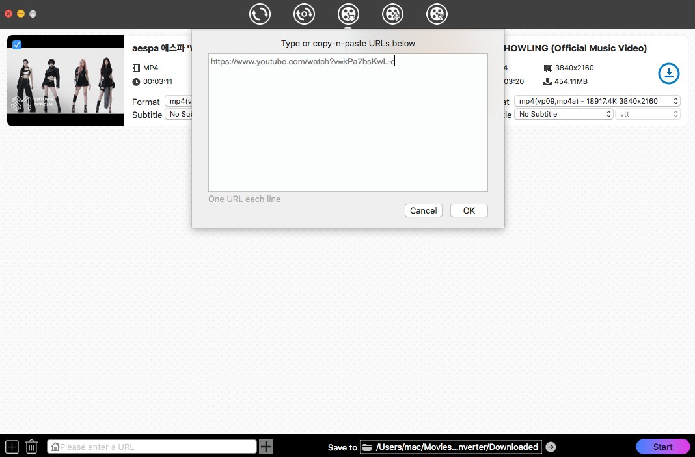Click the 3840x2160 resolution text
The height and width of the screenshot is (457, 695).
pos(575,68)
